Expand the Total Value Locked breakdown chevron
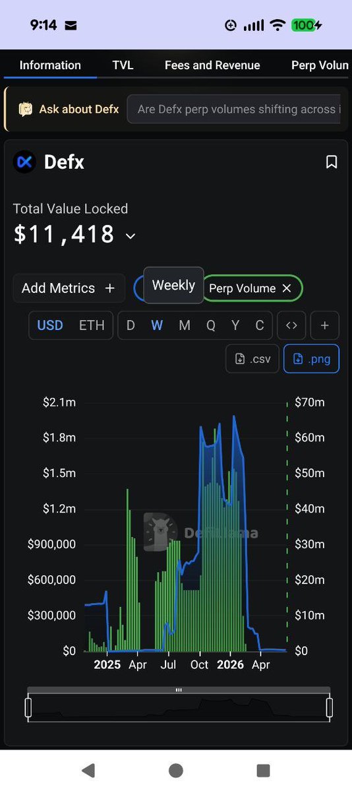The image size is (352, 791). coord(130,236)
